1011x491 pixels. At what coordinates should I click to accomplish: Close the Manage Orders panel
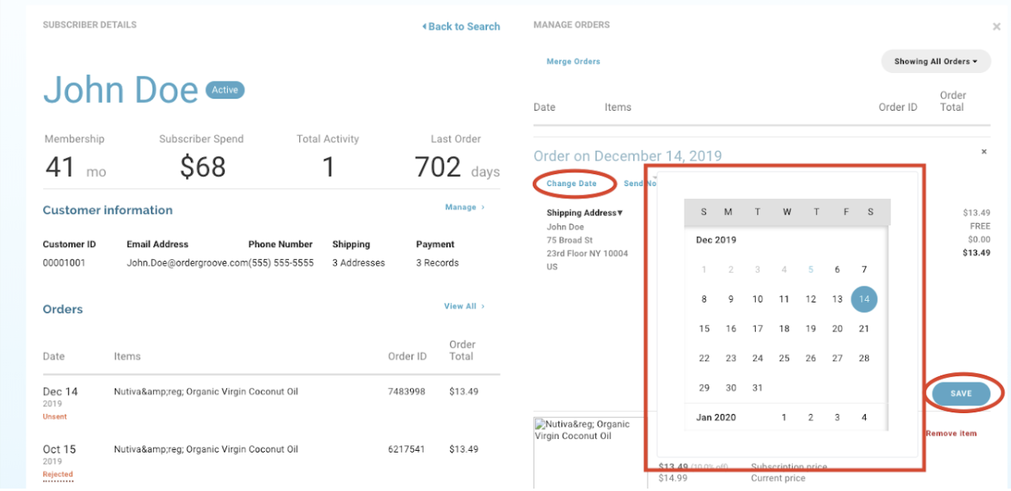click(x=996, y=26)
